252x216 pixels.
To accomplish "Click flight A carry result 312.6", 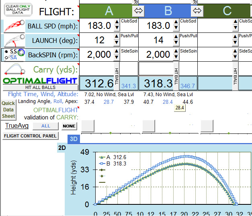I will (x=99, y=83).
